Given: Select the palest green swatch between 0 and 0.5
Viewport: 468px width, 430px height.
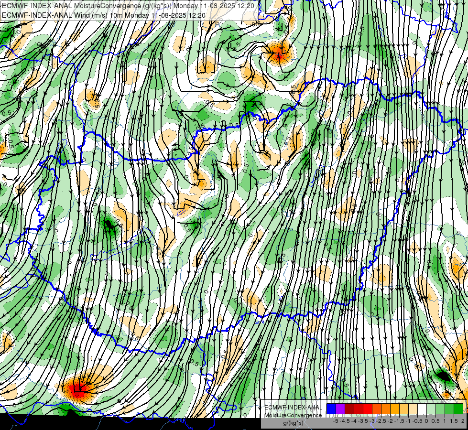Looking at the screenshot, I should [x=432, y=408].
